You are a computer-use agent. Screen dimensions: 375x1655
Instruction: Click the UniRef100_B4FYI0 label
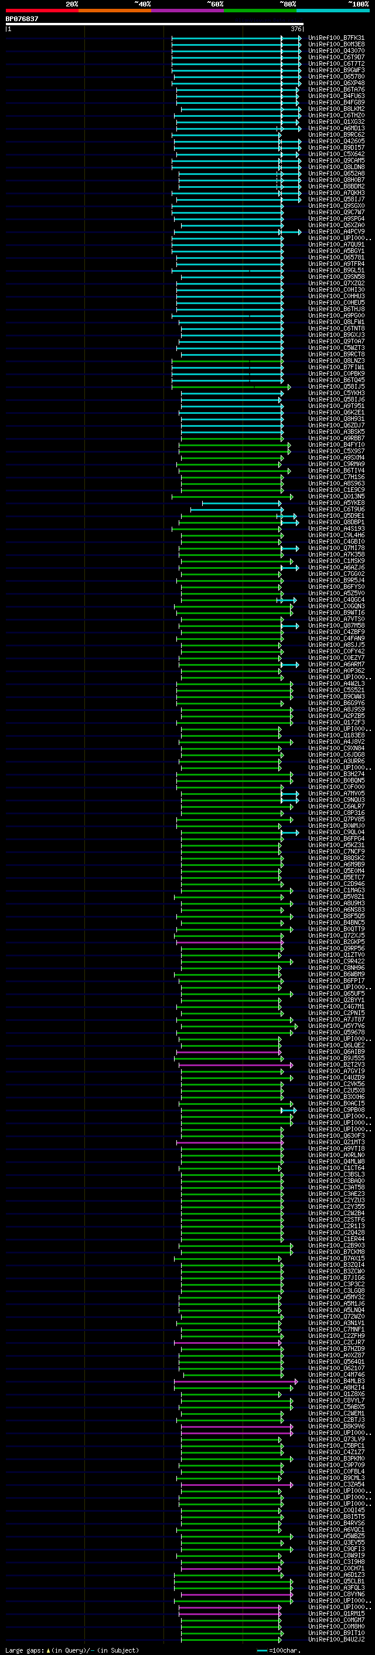click(336, 444)
